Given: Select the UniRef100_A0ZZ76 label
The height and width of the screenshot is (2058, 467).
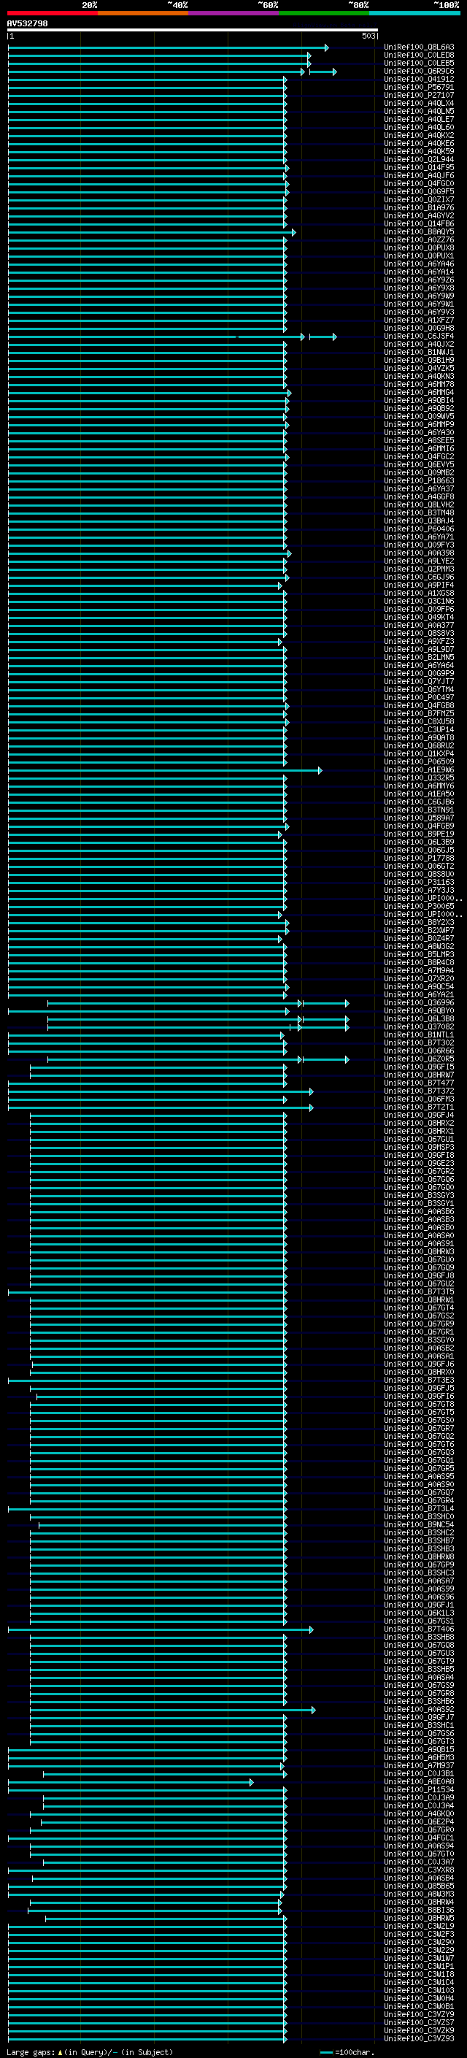Looking at the screenshot, I should (419, 239).
